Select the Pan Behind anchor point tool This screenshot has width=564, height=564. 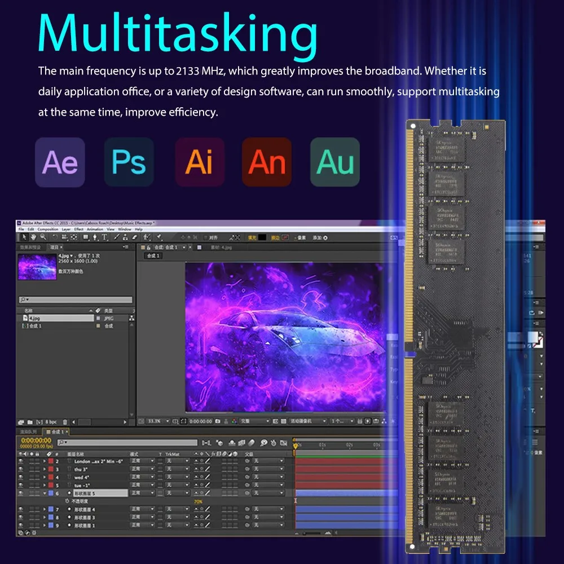[74, 237]
